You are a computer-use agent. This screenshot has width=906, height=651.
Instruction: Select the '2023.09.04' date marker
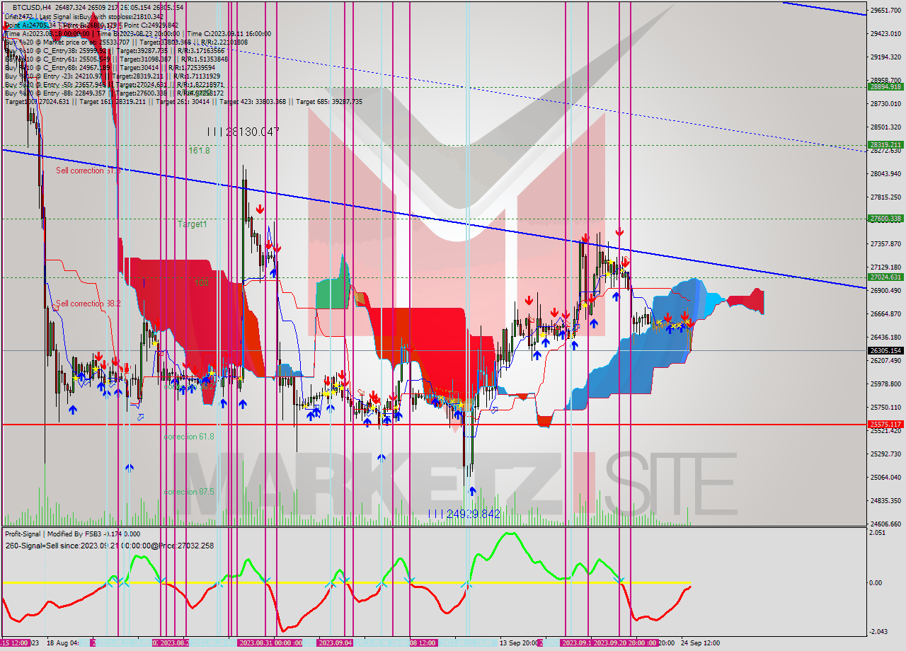tap(336, 643)
